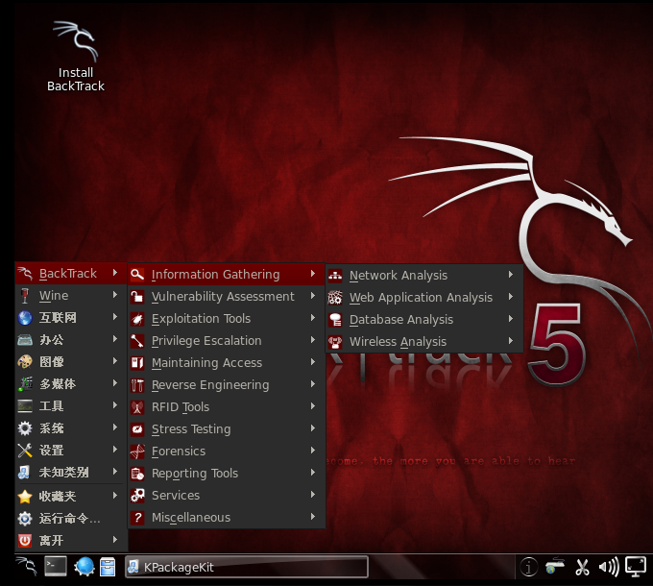Select Stress Testing menu item
The height and width of the screenshot is (586, 653).
[x=226, y=429]
